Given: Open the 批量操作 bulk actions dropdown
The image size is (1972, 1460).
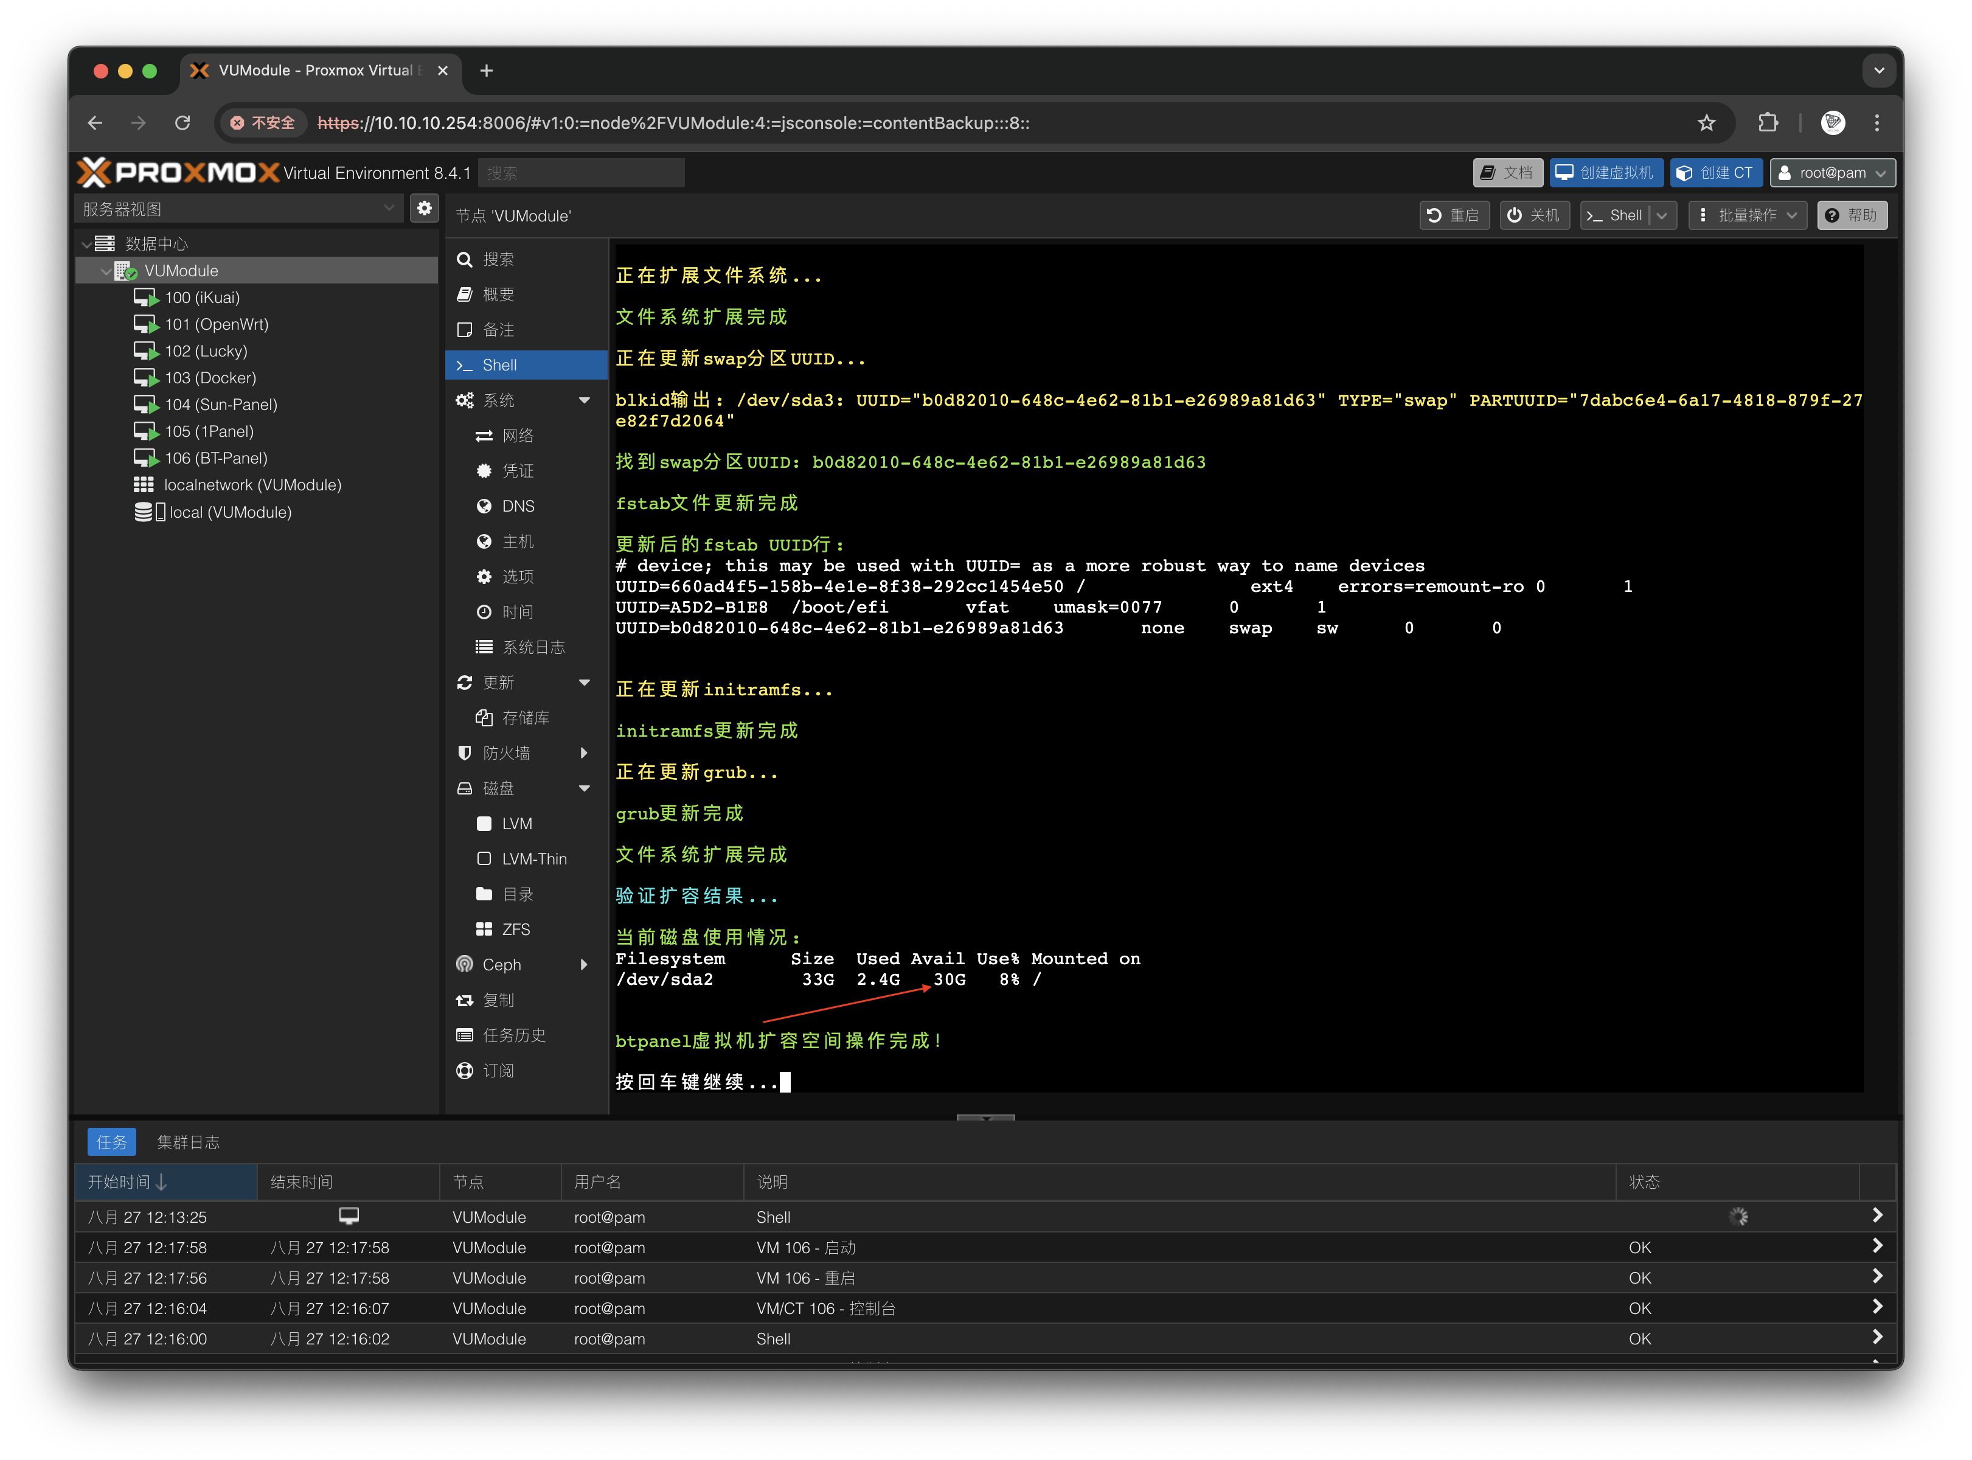Looking at the screenshot, I should click(1747, 215).
